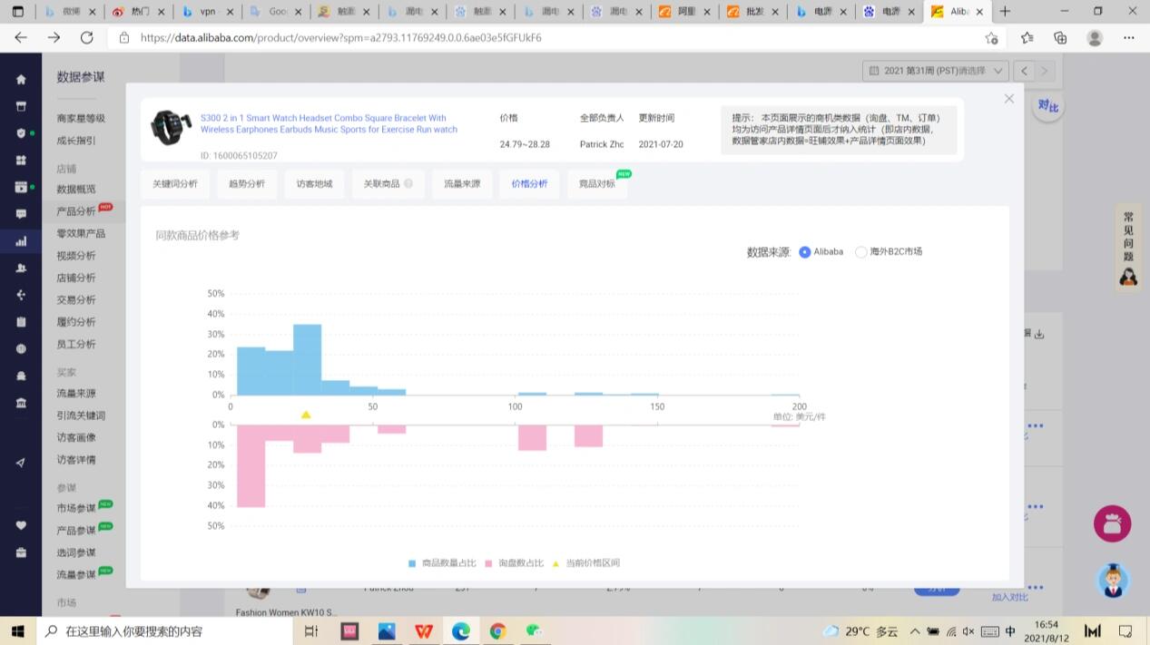The height and width of the screenshot is (645, 1150).
Task: Open the Edge favorites star icon
Action: point(1027,37)
